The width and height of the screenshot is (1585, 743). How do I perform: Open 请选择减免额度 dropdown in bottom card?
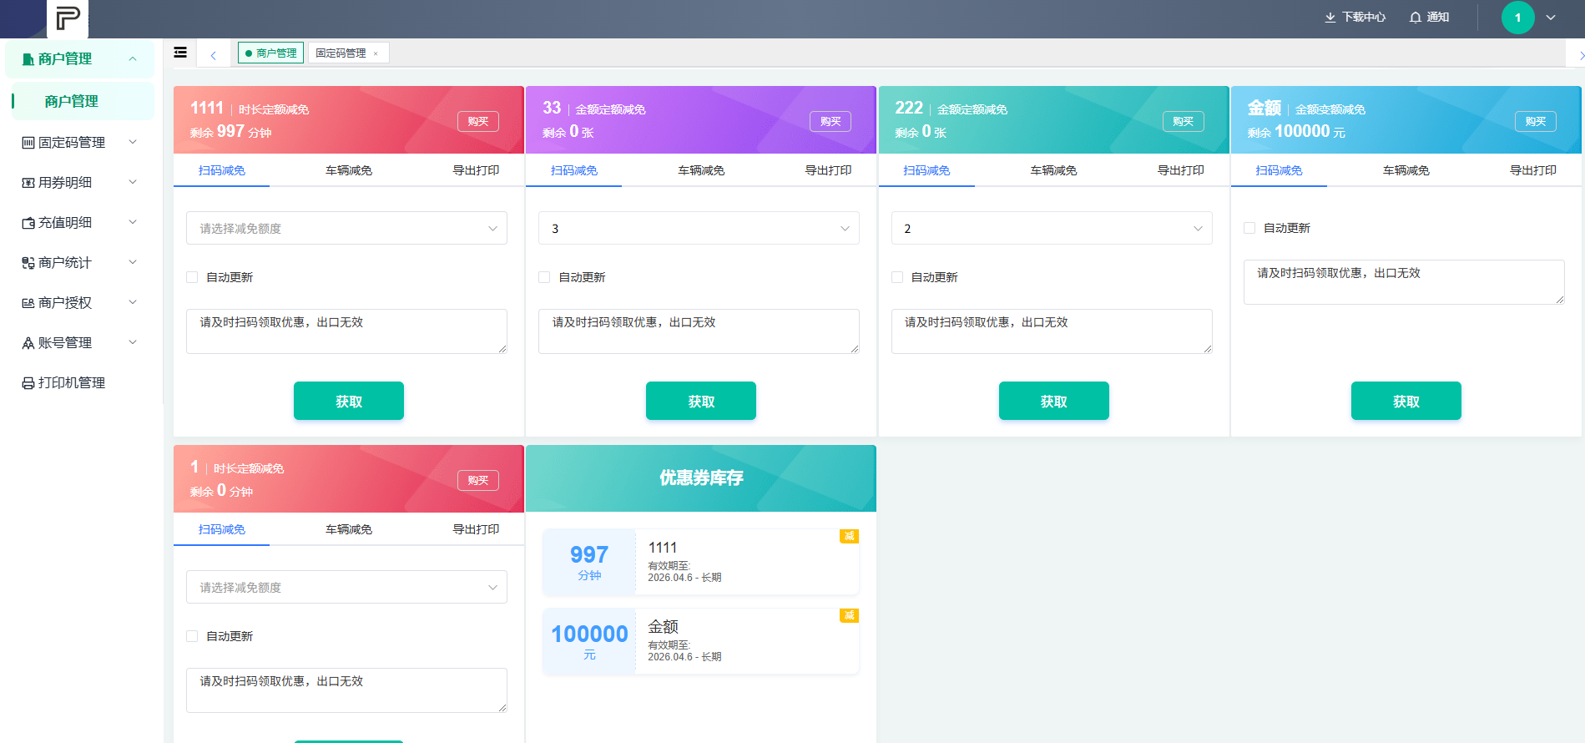pos(346,587)
